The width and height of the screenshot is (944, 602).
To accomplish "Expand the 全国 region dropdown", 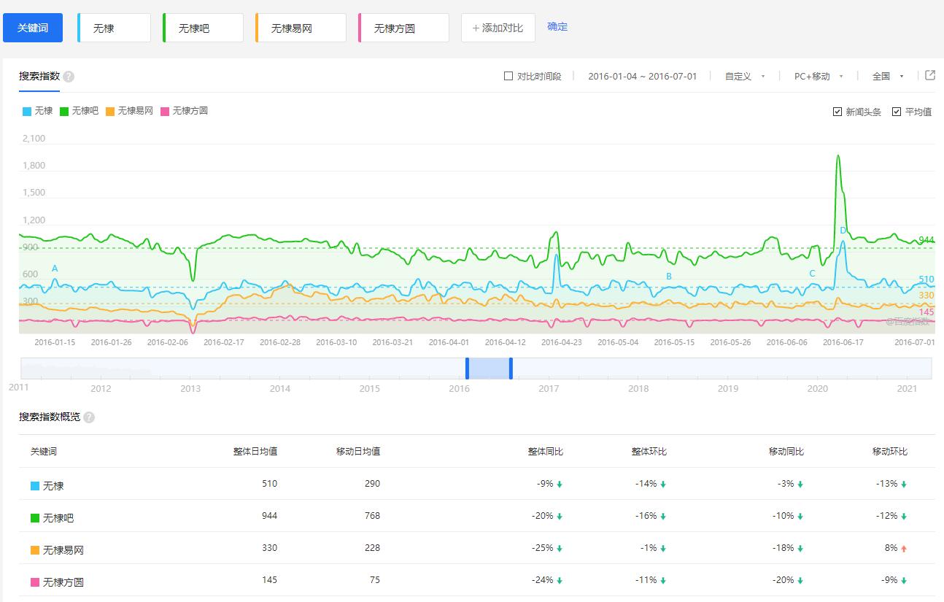I will pos(888,76).
